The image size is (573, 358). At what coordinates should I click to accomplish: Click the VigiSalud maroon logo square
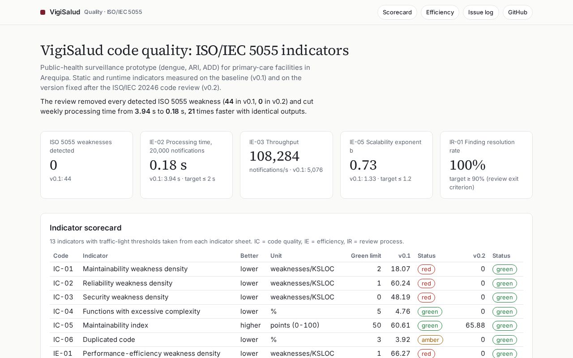point(43,13)
